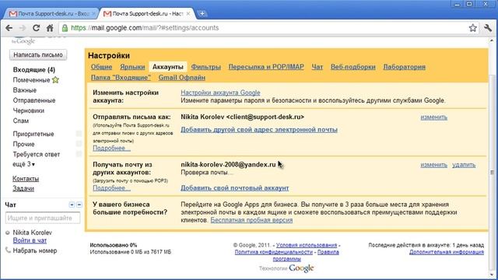This screenshot has width=498, height=280.
Task: Toggle the Прочие label box
Action: point(79,144)
